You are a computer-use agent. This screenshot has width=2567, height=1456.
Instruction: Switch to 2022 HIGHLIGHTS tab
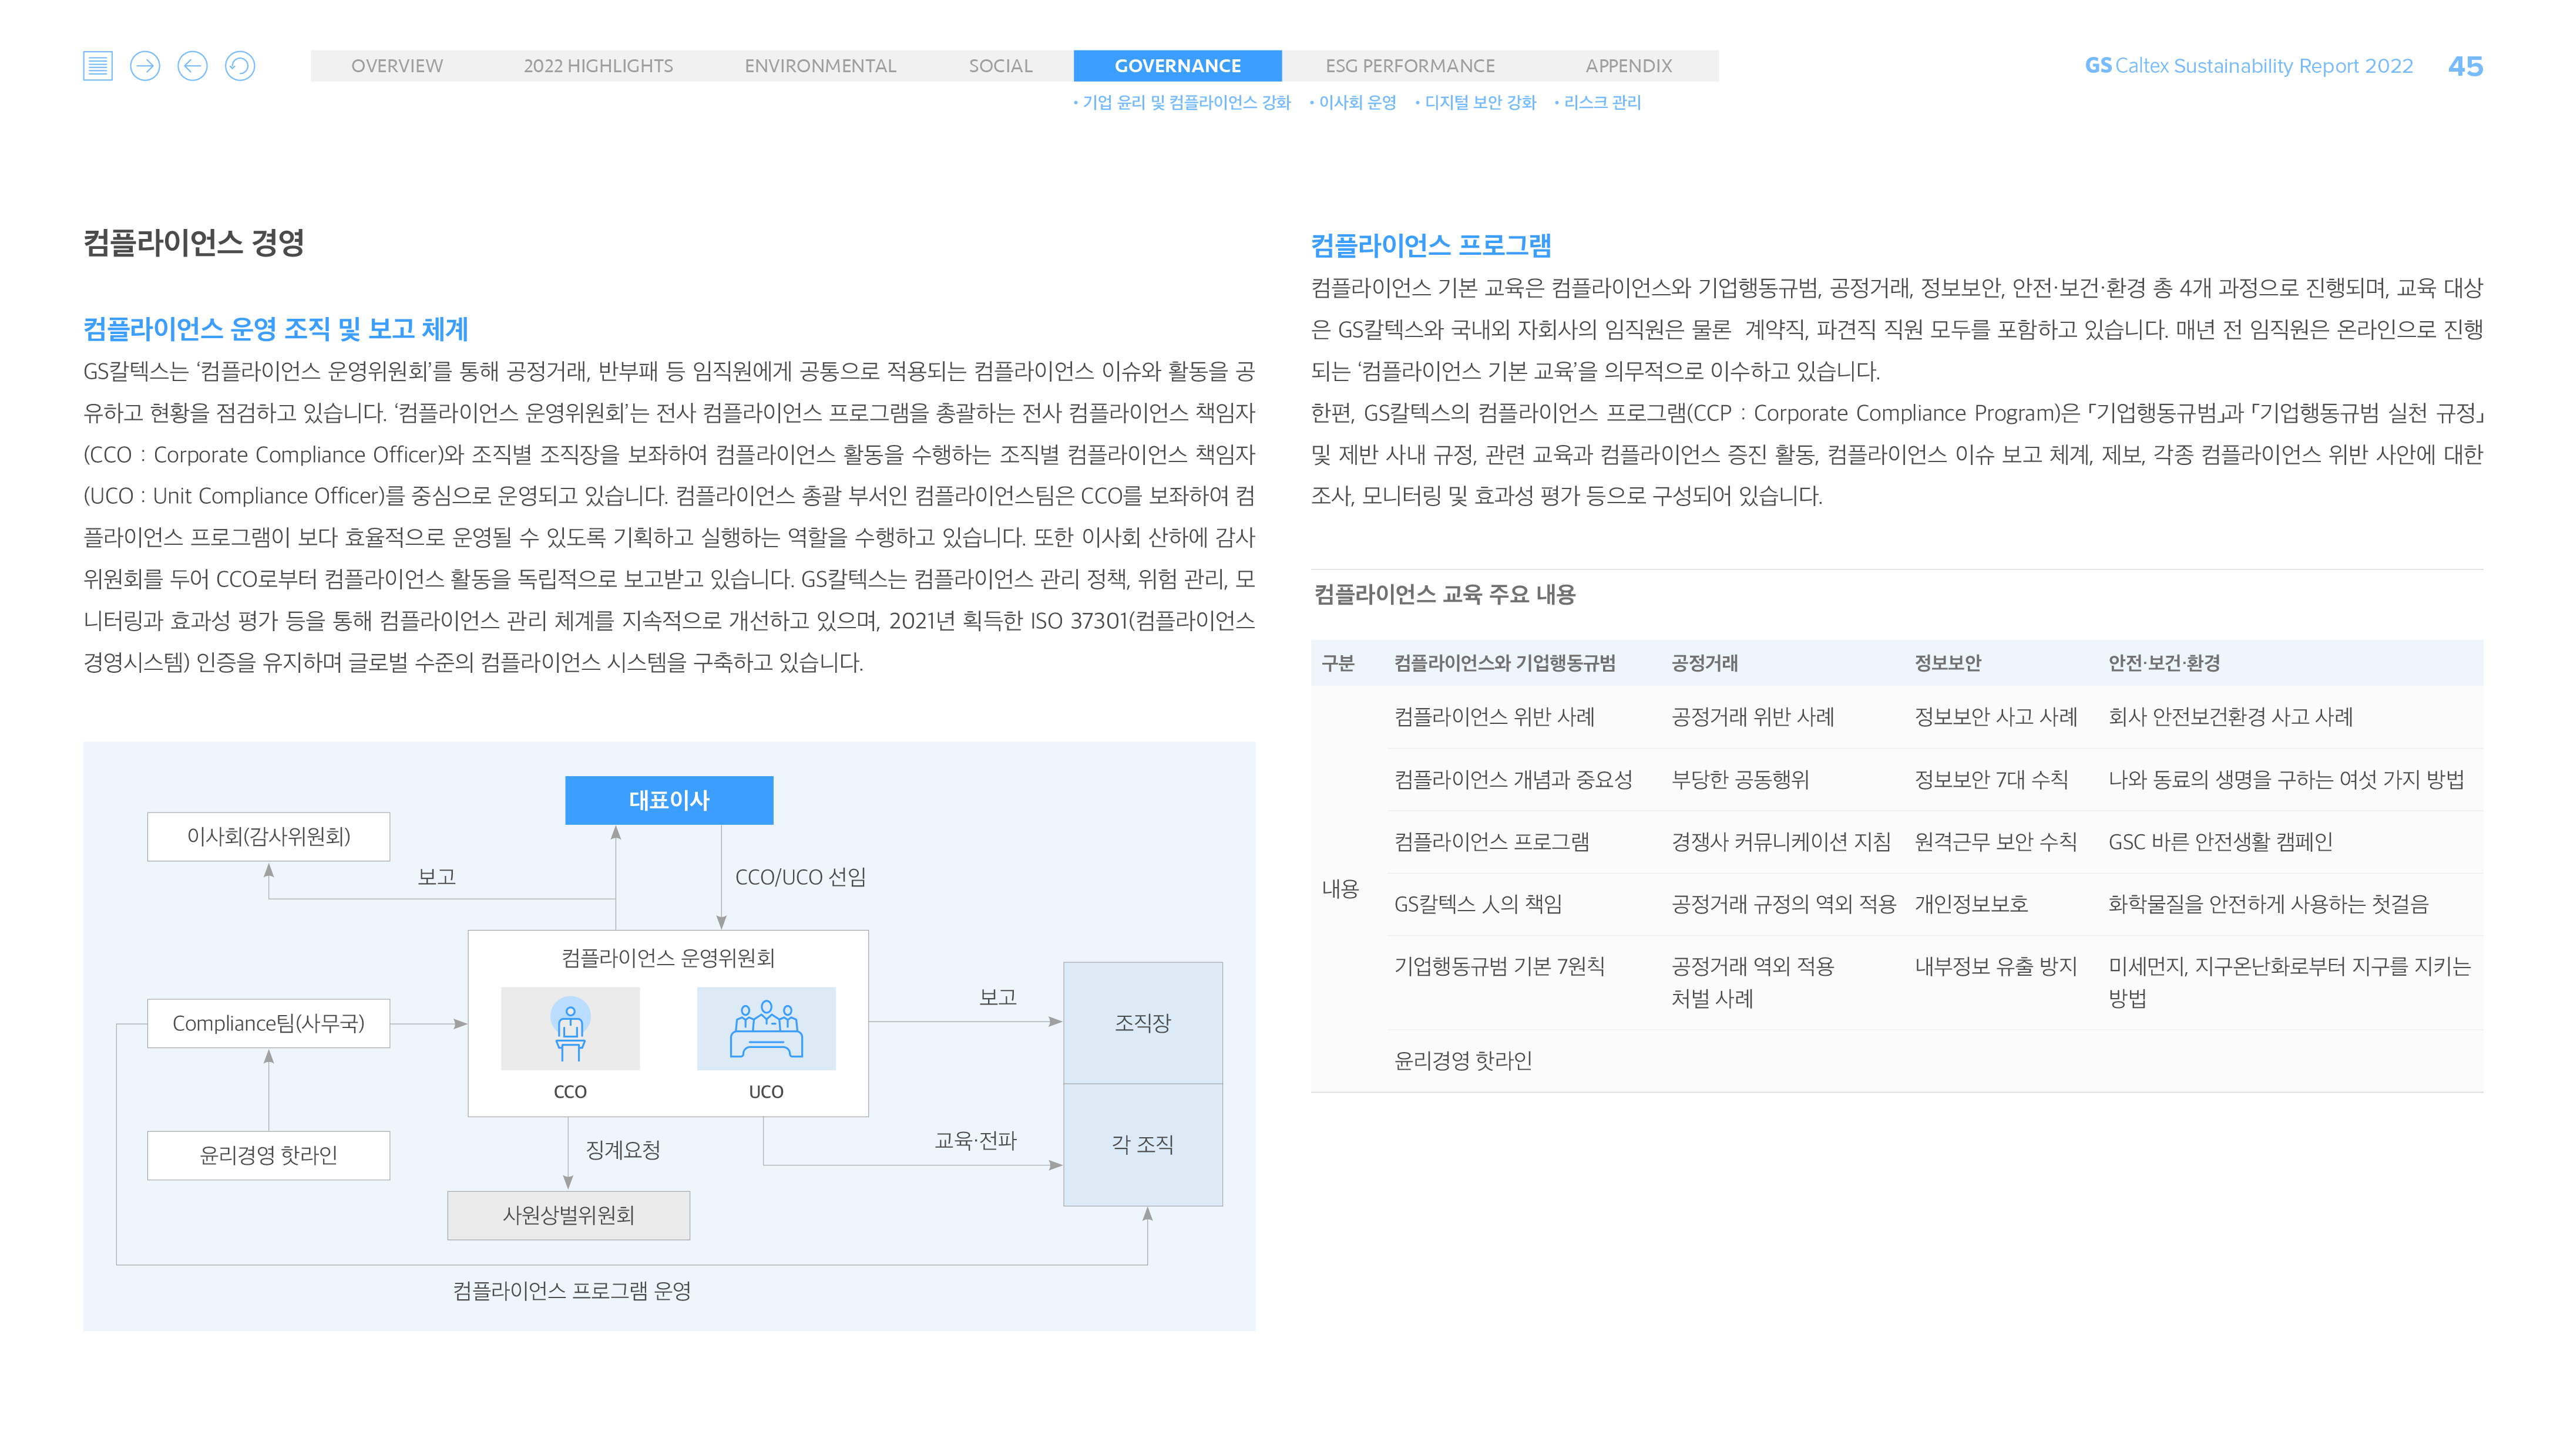(x=597, y=66)
